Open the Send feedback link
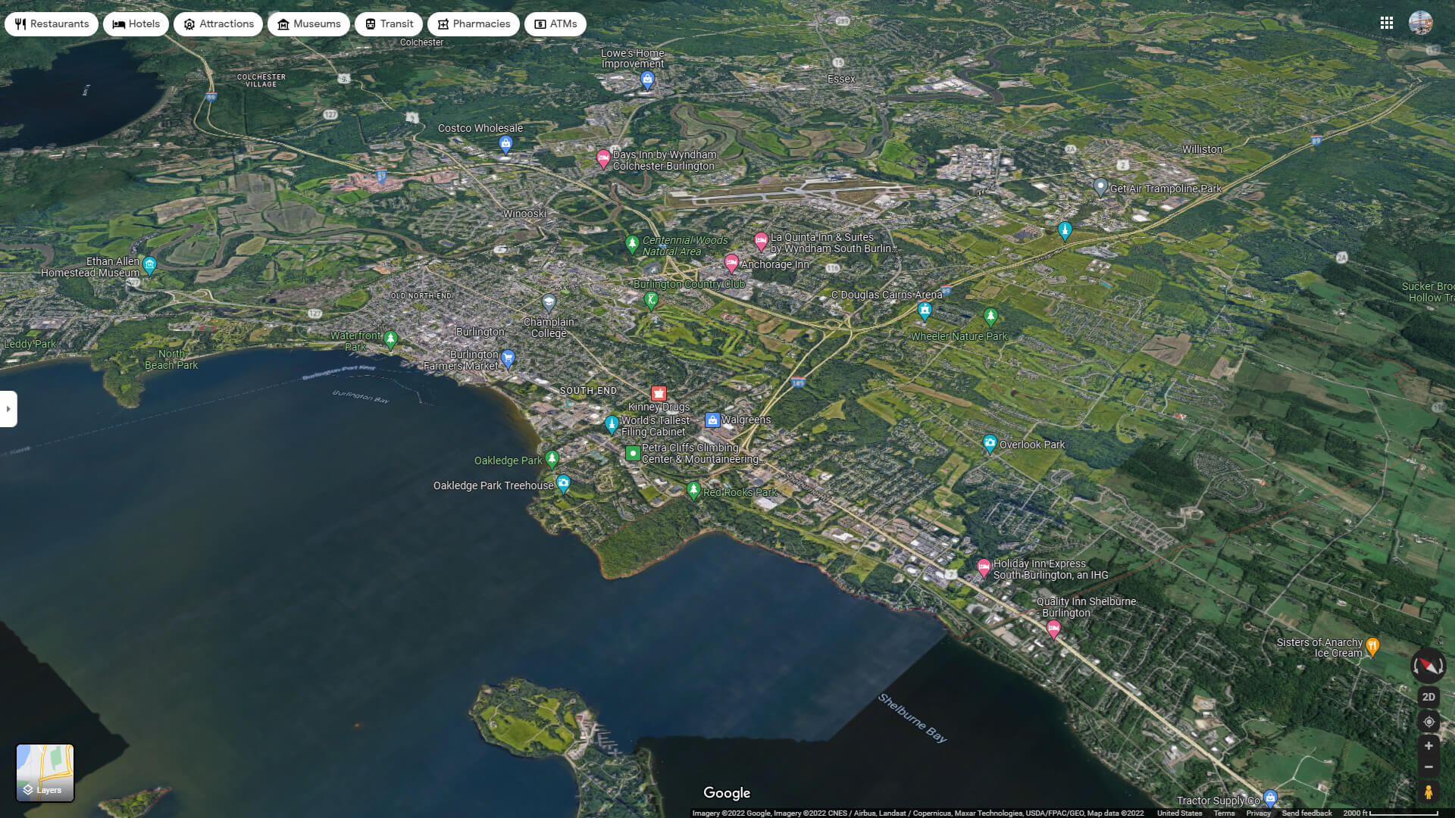 tap(1306, 813)
